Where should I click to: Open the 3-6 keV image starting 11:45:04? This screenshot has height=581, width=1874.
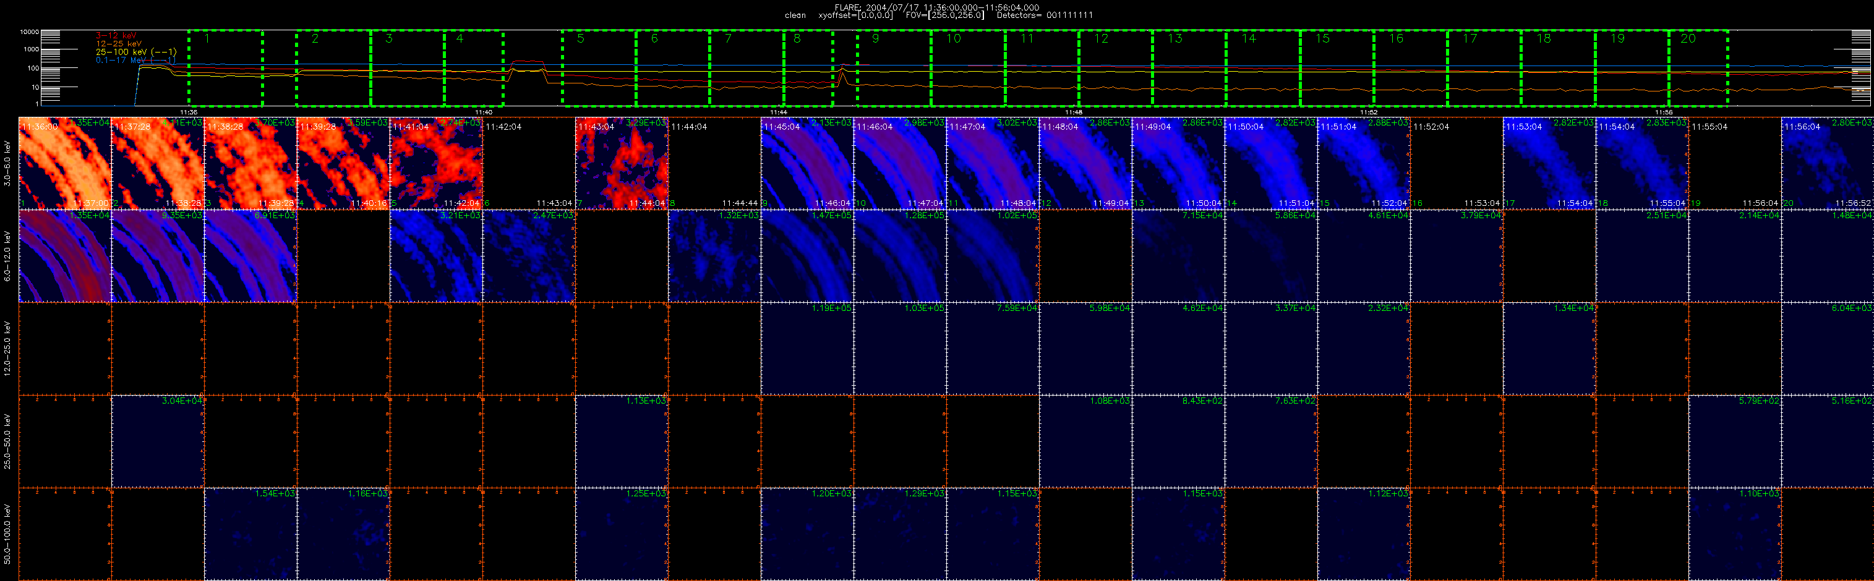(808, 163)
